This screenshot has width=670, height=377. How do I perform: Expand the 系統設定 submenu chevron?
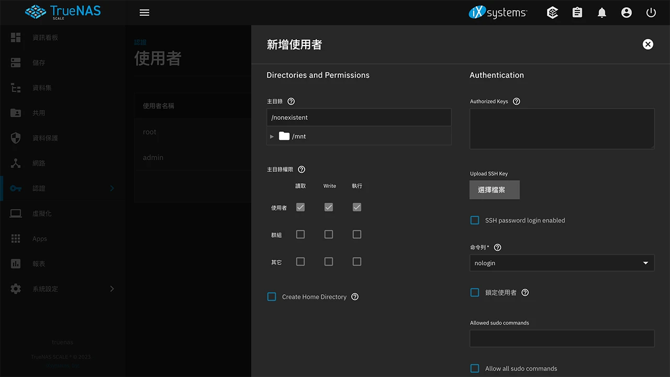point(111,289)
